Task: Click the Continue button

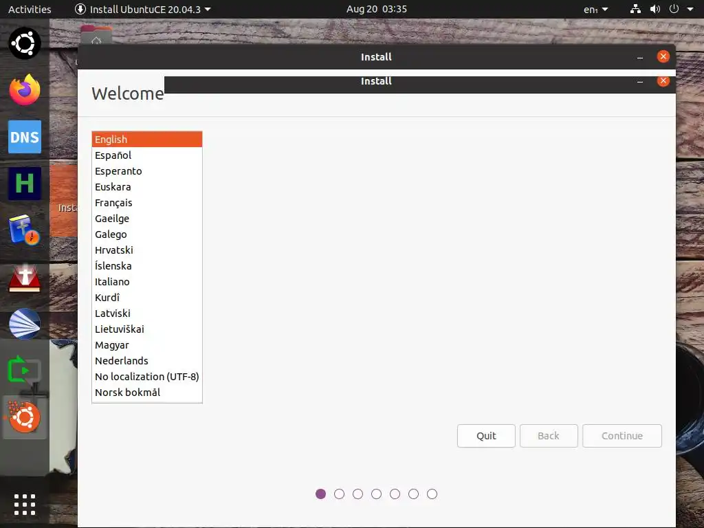Action: pyautogui.click(x=622, y=436)
